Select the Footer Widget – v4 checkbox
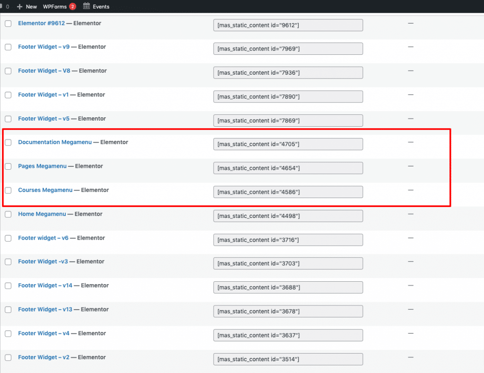484x373 pixels. pos(8,333)
